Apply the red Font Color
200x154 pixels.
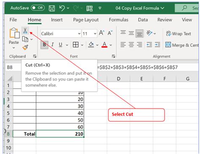(104, 45)
